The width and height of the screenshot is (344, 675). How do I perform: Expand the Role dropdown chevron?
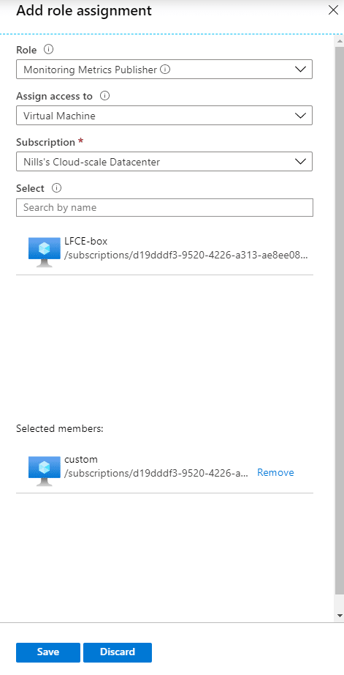(301, 70)
